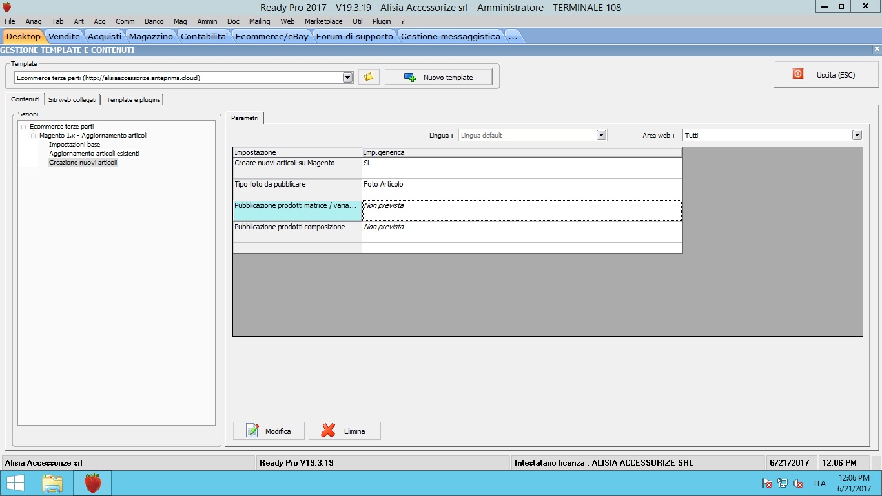Open the Banco menu

coord(154,21)
